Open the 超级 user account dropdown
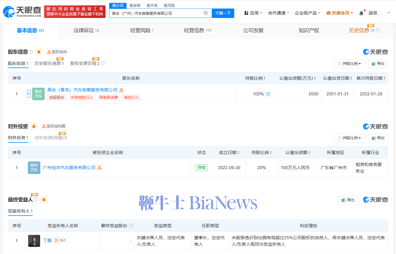Image resolution: width=396 pixels, height=254 pixels. coord(379,13)
